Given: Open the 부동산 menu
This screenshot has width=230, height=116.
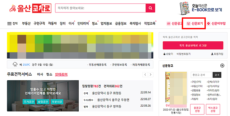Looking at the screenshot, I should 26,24.
